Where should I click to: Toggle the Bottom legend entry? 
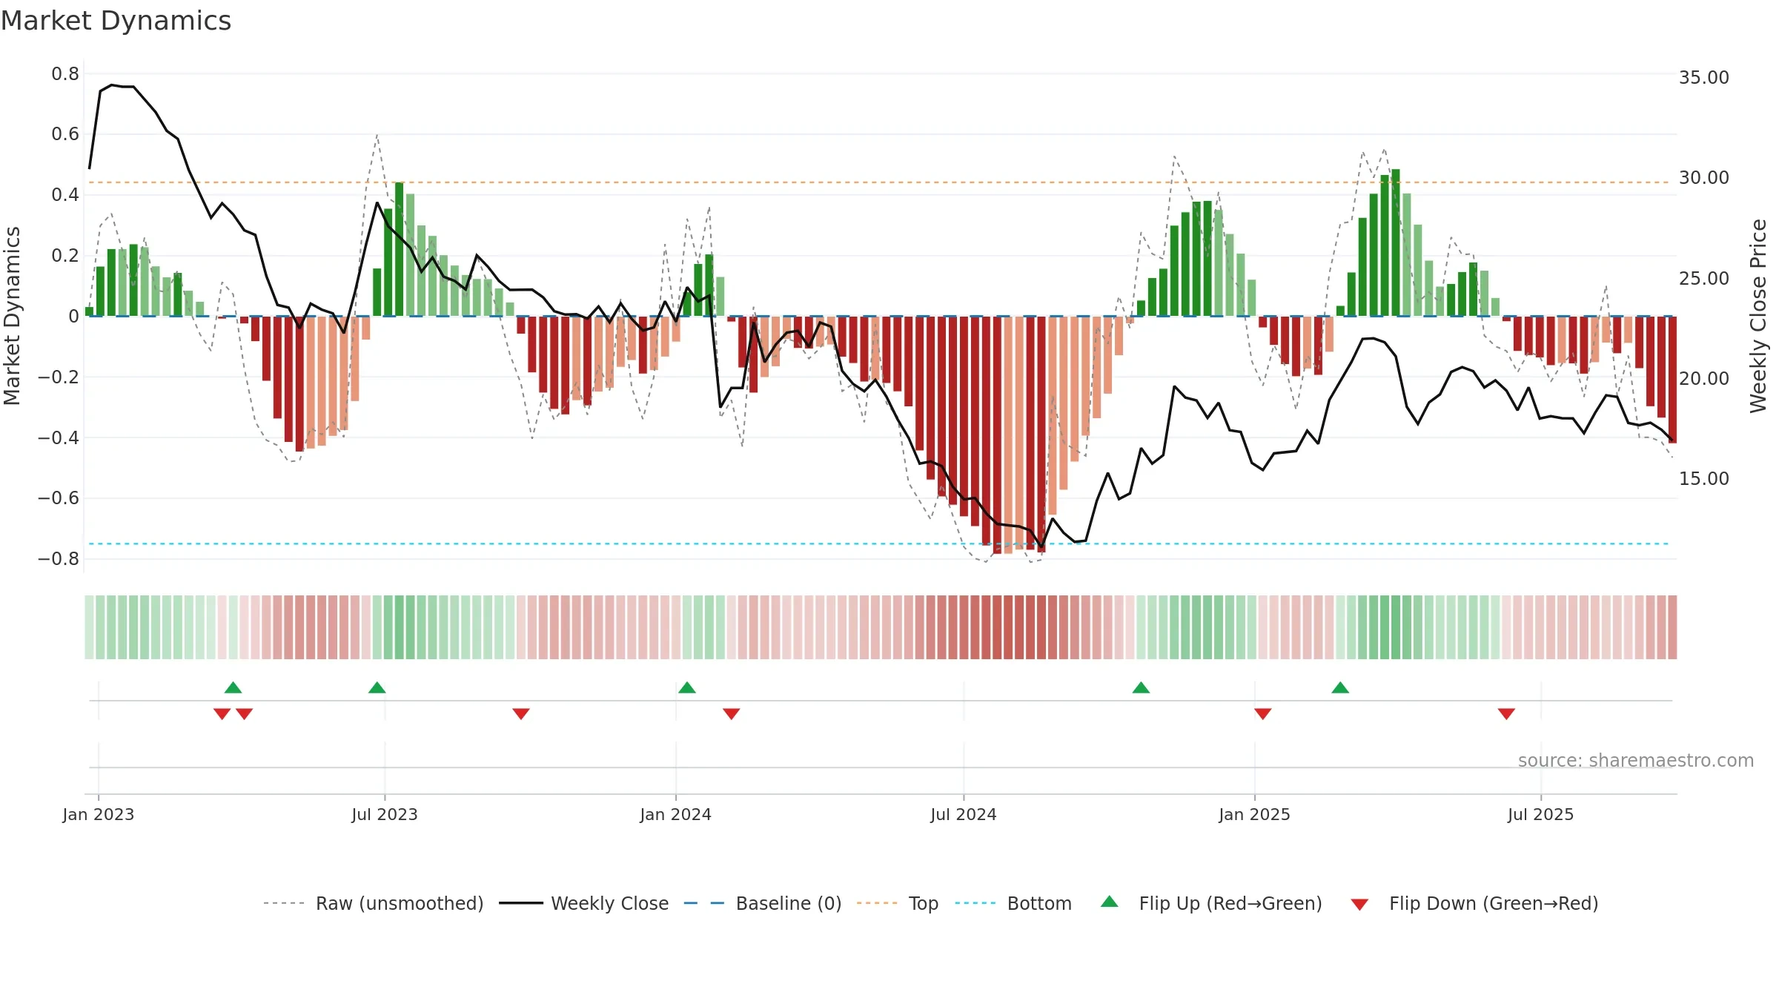(x=1013, y=903)
